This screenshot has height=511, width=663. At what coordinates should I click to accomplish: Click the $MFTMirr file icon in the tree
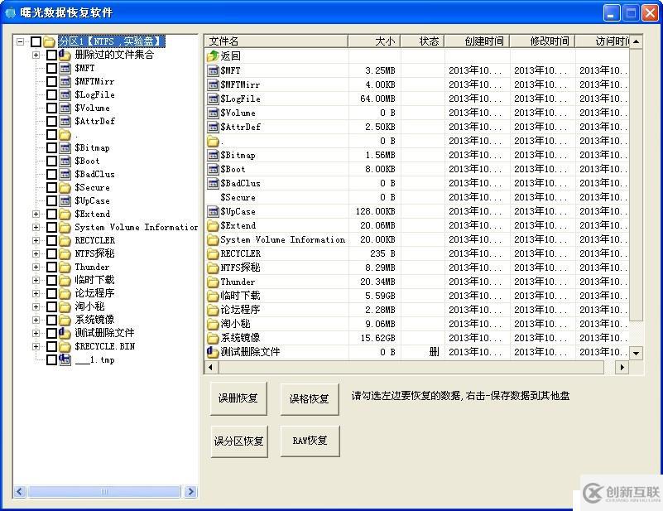click(x=65, y=81)
